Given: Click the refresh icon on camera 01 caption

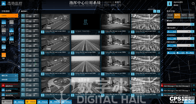Looking at the screenshot, I should 69,32.
